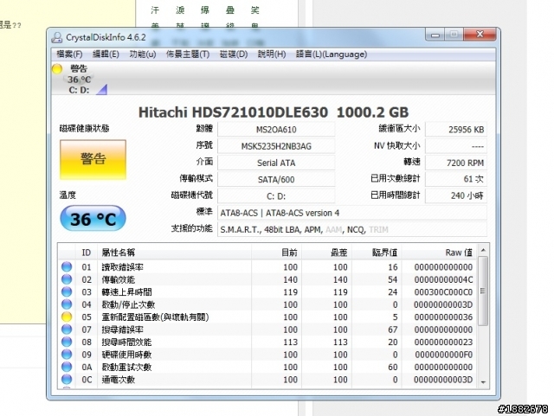Open the 檔案(F) menu
This screenshot has height=416, width=554.
pyautogui.click(x=69, y=54)
